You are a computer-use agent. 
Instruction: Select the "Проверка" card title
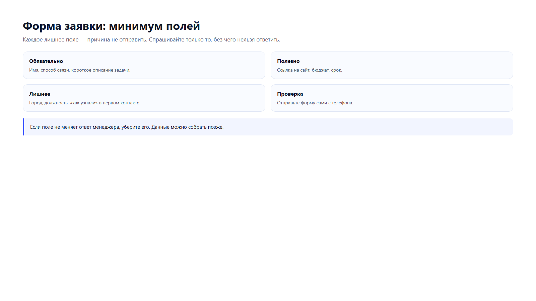pos(290,94)
